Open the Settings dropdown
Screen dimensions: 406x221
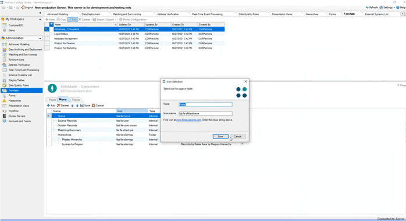[387, 8]
